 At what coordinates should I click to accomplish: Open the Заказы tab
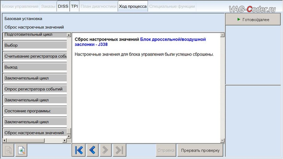point(48,6)
